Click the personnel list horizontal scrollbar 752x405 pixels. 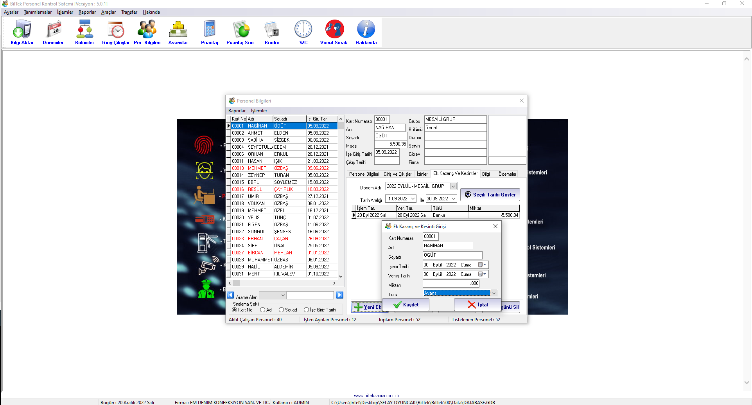tap(282, 283)
